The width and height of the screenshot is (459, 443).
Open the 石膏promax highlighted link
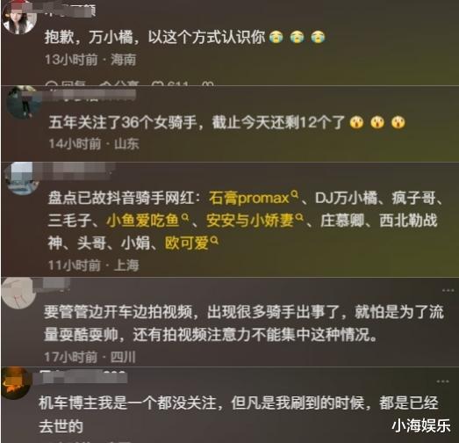(249, 198)
